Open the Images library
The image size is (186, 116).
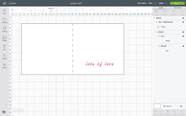(4, 38)
